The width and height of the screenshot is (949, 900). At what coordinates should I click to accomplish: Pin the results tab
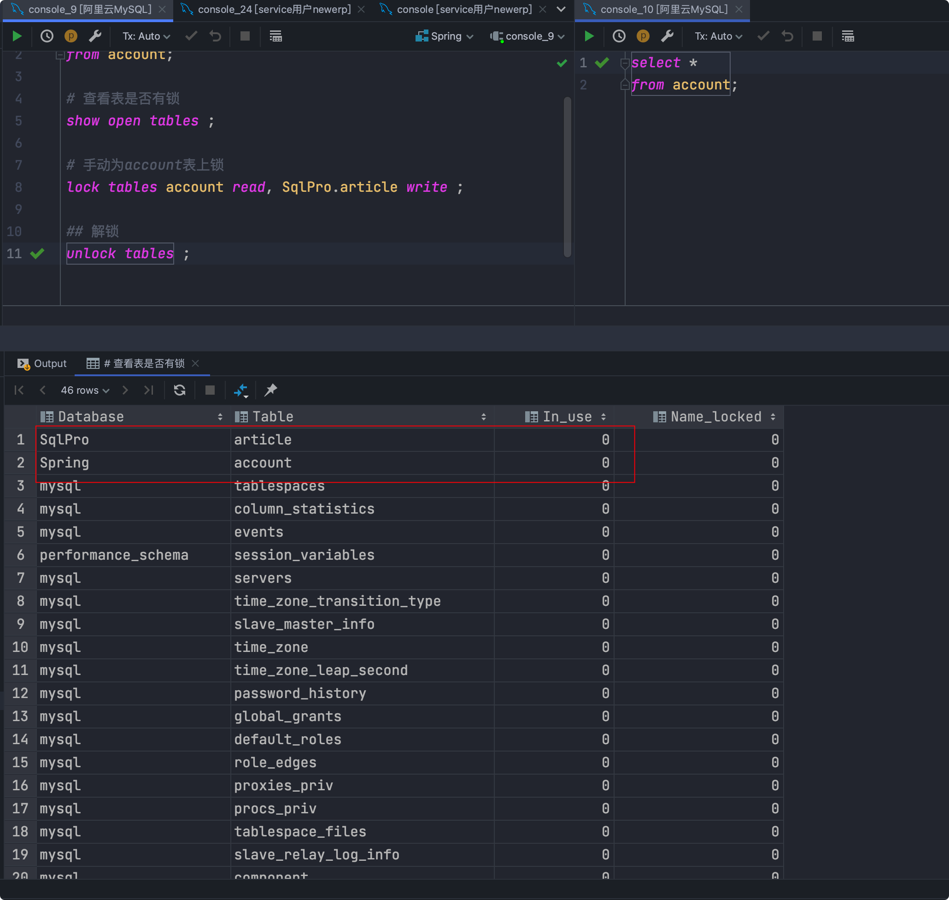tap(271, 390)
